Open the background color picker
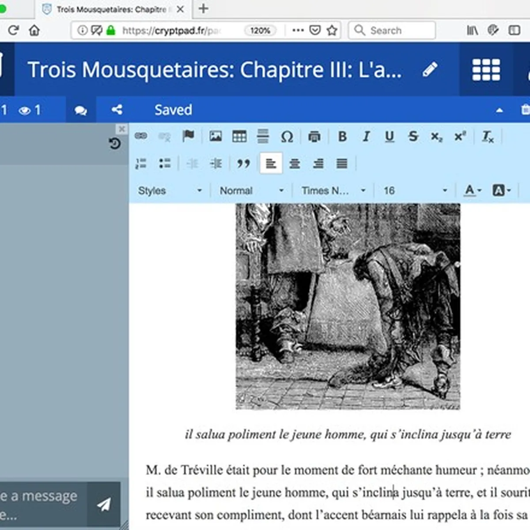The image size is (530, 530). click(x=502, y=190)
